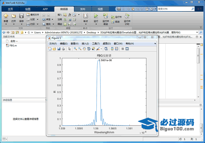The image size is (205, 143).
Task: Toggle the Edit Plot arrow tool
Action: (x=69, y=49)
